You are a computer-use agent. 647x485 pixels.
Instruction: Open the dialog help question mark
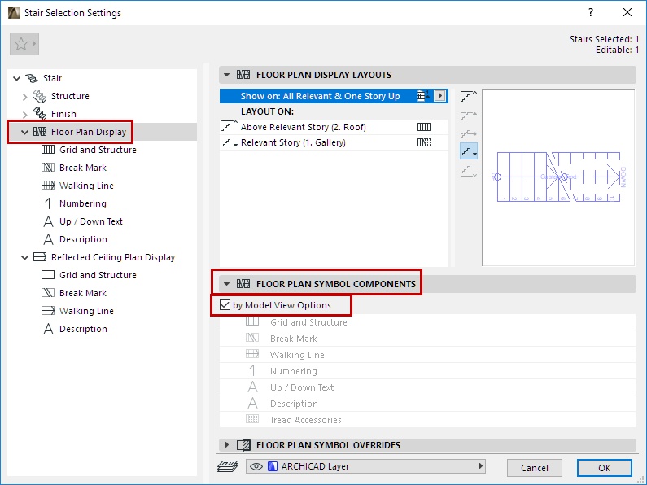(591, 12)
